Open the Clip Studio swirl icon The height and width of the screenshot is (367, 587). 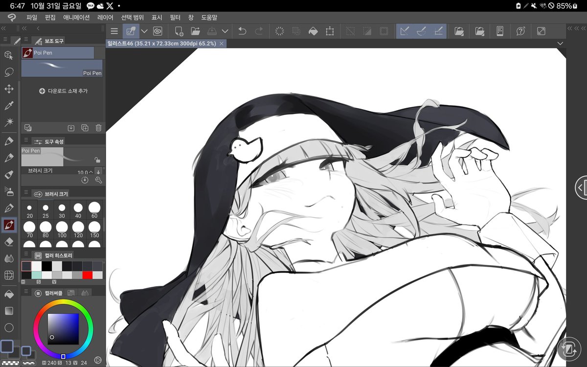[158, 31]
